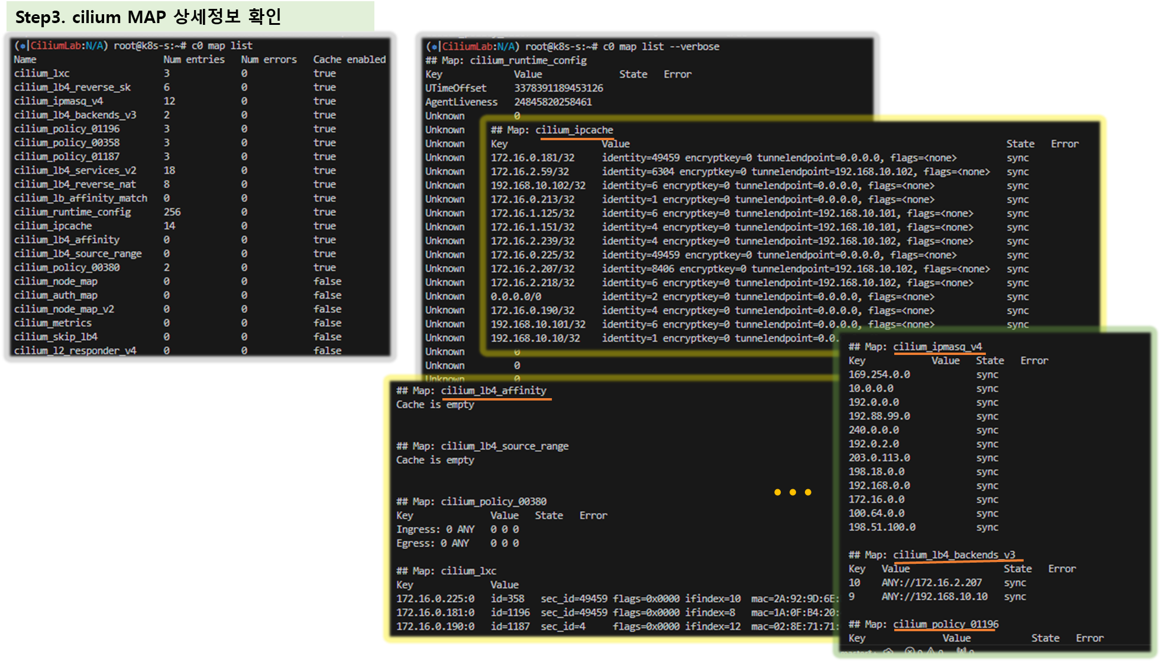The image size is (1161, 662).
Task: Click the warnings triangle icon in status bar
Action: [930, 651]
